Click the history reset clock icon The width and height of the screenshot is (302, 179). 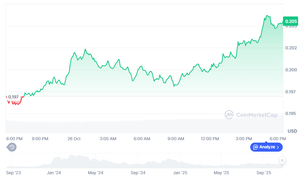click(12, 147)
